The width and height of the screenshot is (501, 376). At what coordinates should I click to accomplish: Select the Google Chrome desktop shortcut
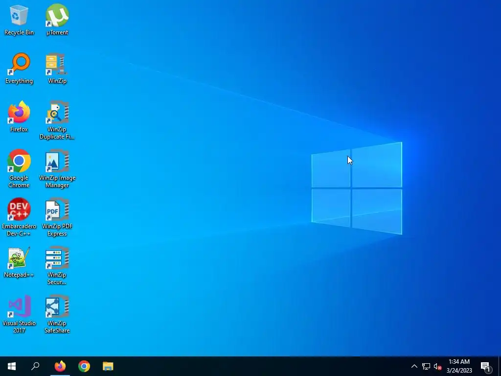[x=19, y=169]
